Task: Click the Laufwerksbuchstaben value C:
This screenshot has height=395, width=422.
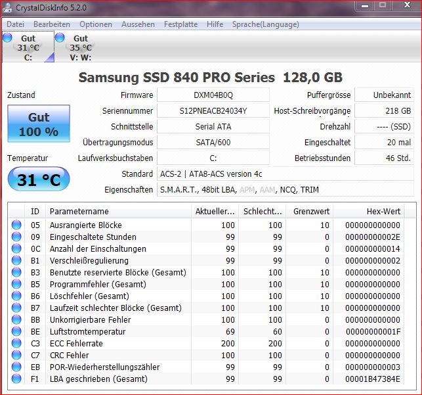Action: 213,158
